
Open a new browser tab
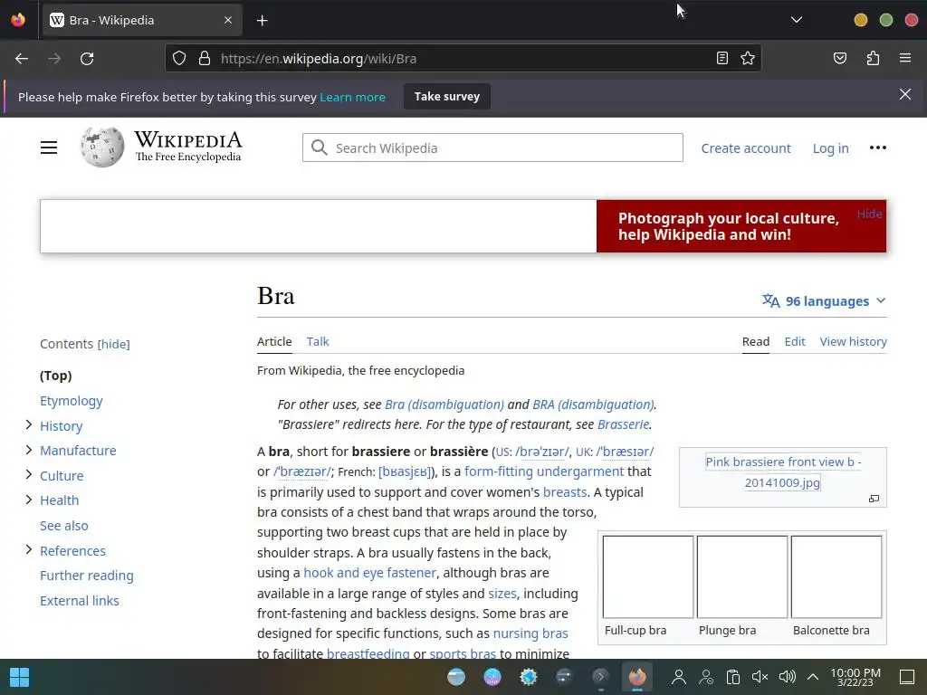tap(263, 21)
